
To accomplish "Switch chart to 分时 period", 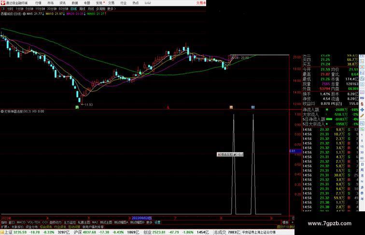I will (x=10, y=9).
